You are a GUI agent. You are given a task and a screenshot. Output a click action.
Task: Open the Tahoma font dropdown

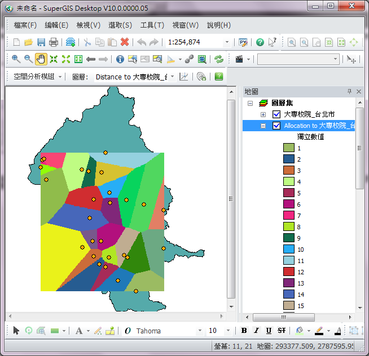click(x=199, y=331)
